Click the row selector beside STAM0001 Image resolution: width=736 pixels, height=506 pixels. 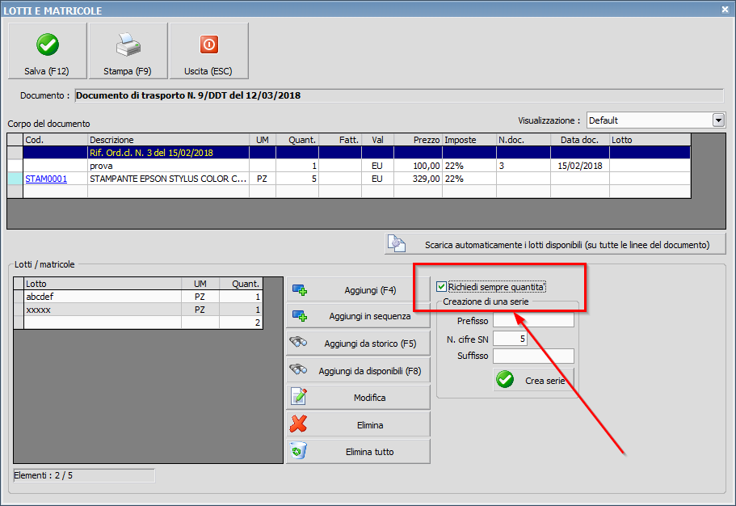[x=15, y=179]
